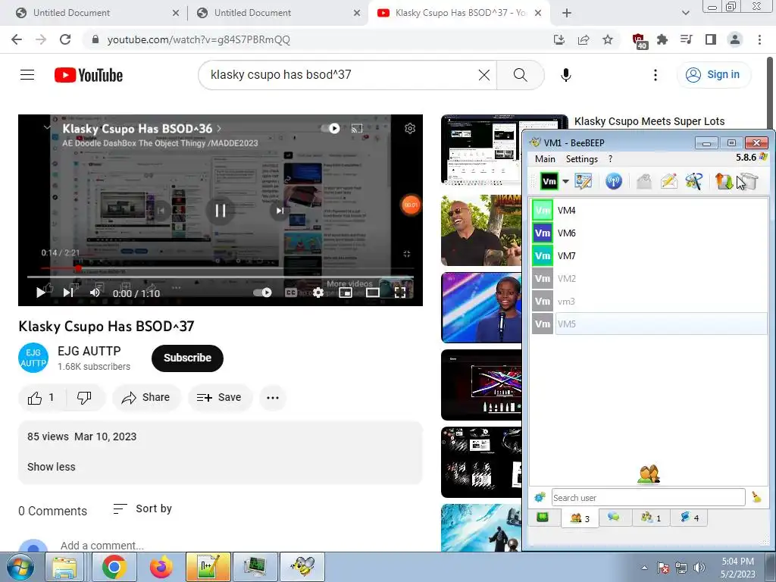This screenshot has height=582, width=776.
Task: Open the Firefox icon in the taskbar
Action: pos(161,567)
